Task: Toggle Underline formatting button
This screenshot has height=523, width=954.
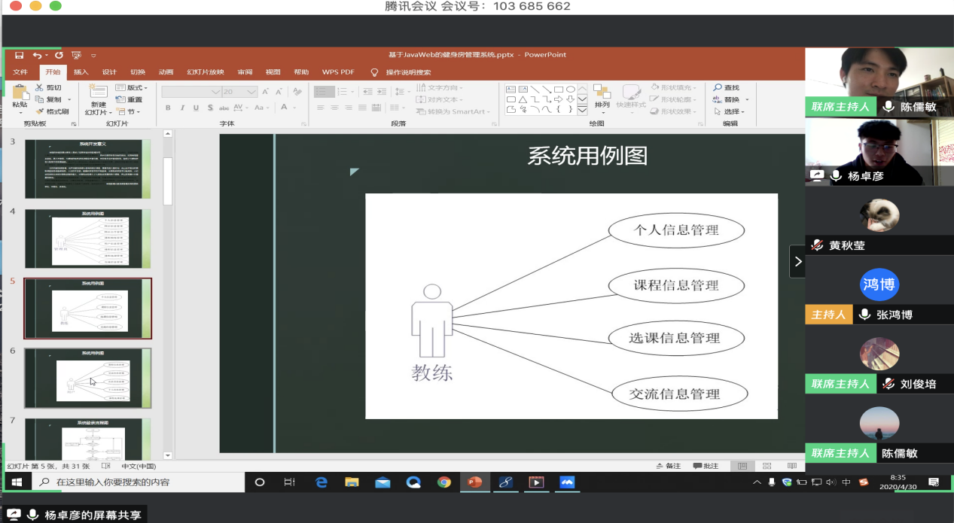Action: [196, 108]
